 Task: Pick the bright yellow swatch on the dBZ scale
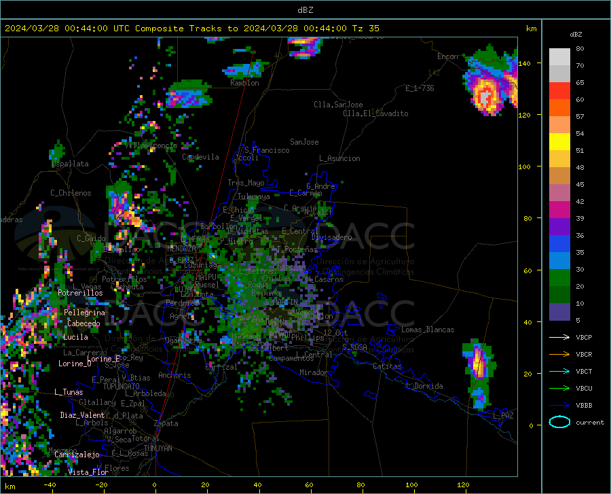tap(559, 142)
